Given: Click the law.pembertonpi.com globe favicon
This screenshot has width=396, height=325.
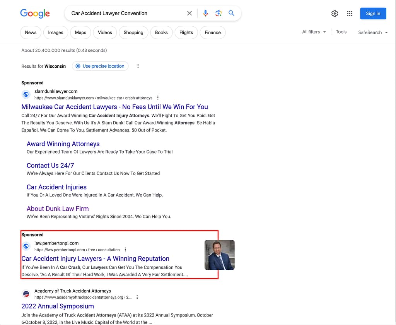Looking at the screenshot, I should pyautogui.click(x=26, y=246).
